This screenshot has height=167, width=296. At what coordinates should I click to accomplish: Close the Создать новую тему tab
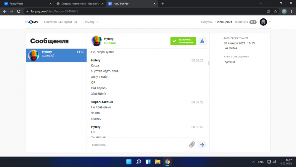pos(102,4)
